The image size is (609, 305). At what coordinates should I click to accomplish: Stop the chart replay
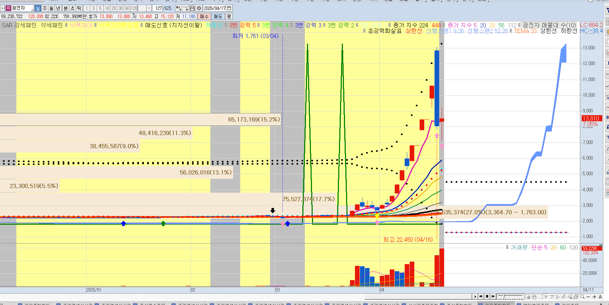487,296
